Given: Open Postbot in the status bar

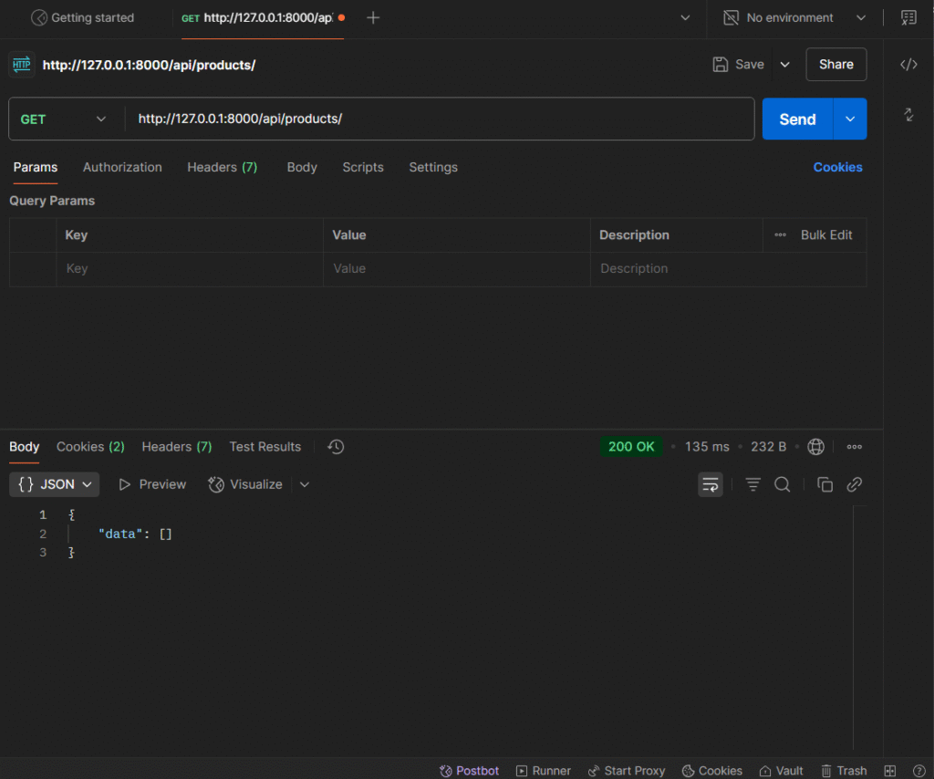Looking at the screenshot, I should tap(470, 771).
